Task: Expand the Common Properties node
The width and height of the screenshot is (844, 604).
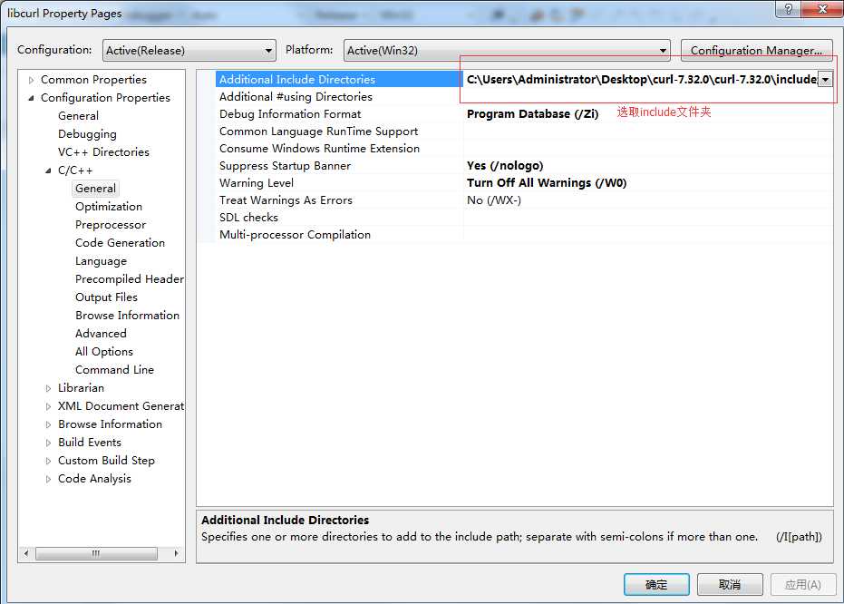Action: tap(31, 80)
